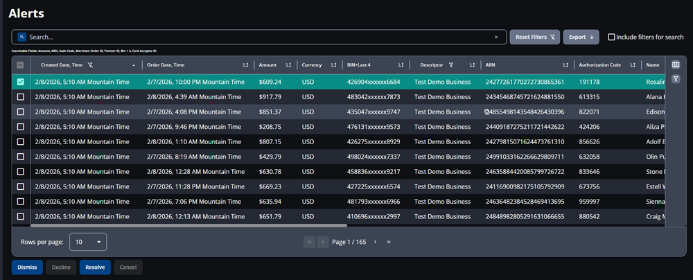The width and height of the screenshot is (693, 280).
Task: Click the magnifier search icon
Action: (x=21, y=37)
